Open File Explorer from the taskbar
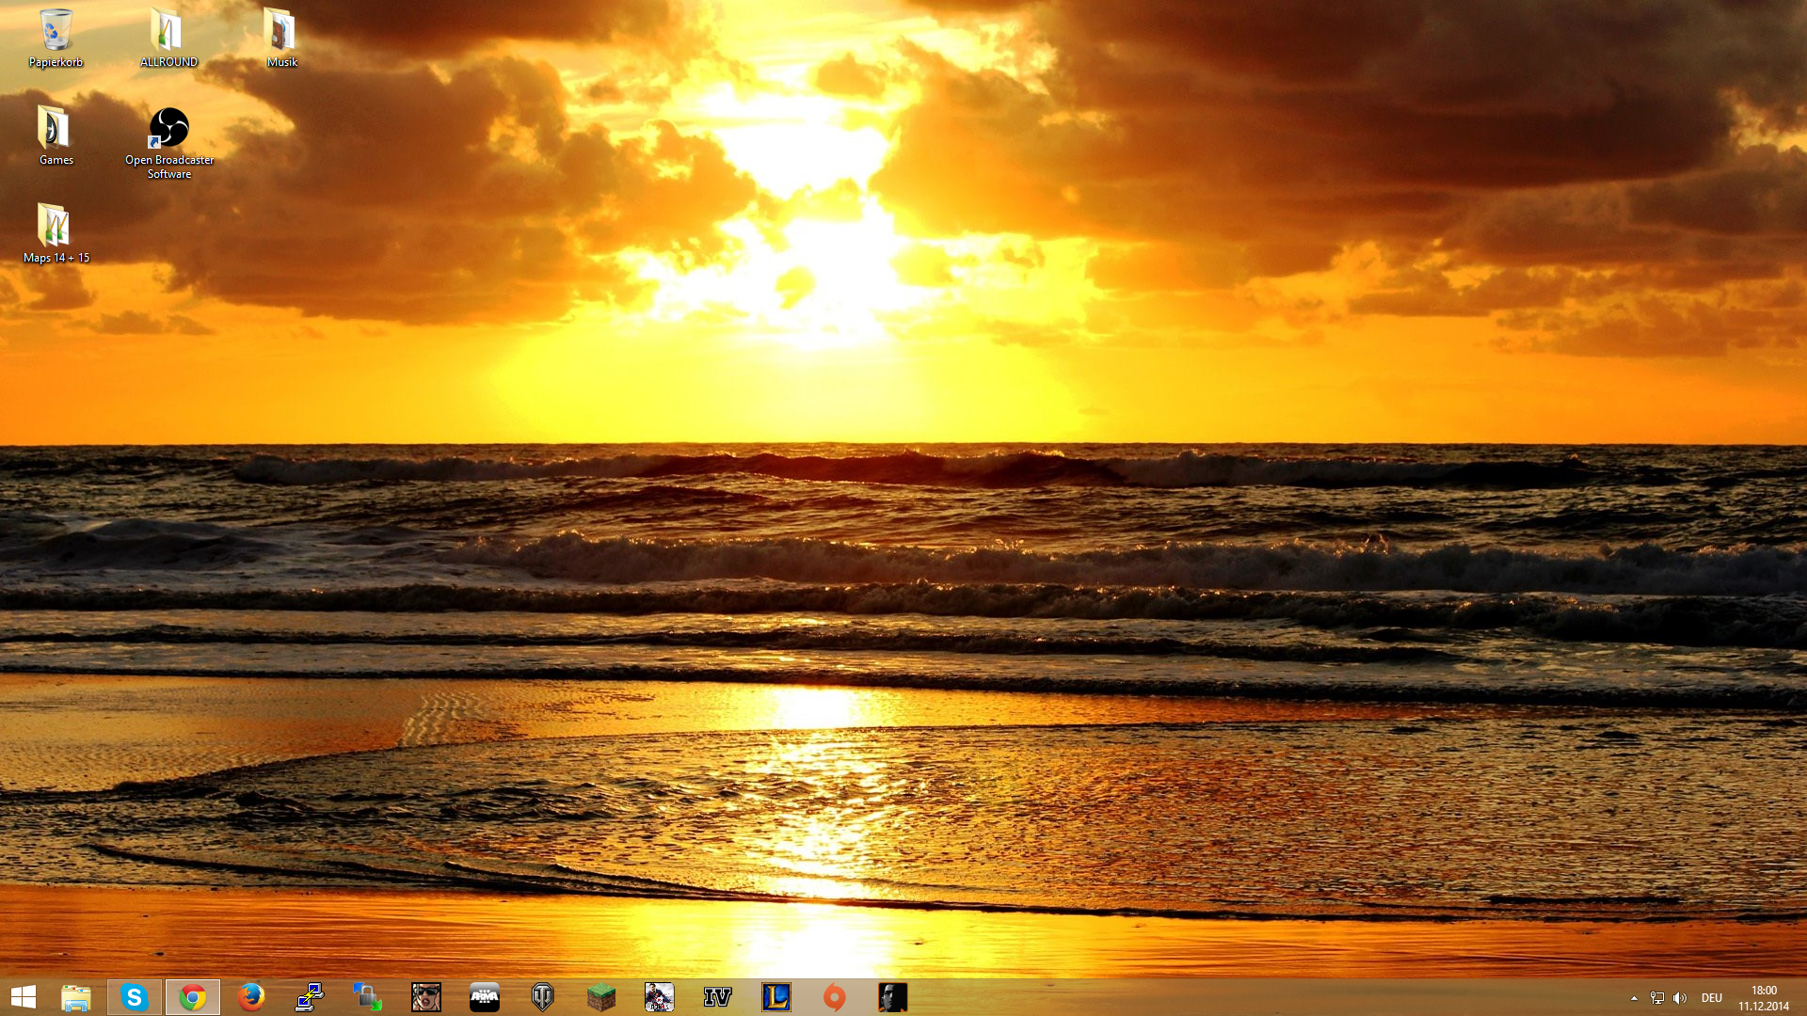 [x=76, y=997]
